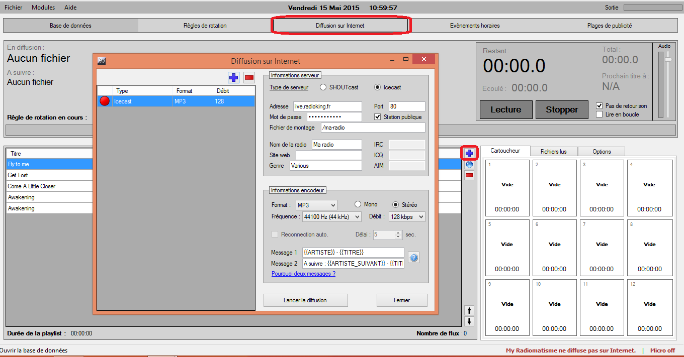Click the Message 2 field

click(354, 264)
